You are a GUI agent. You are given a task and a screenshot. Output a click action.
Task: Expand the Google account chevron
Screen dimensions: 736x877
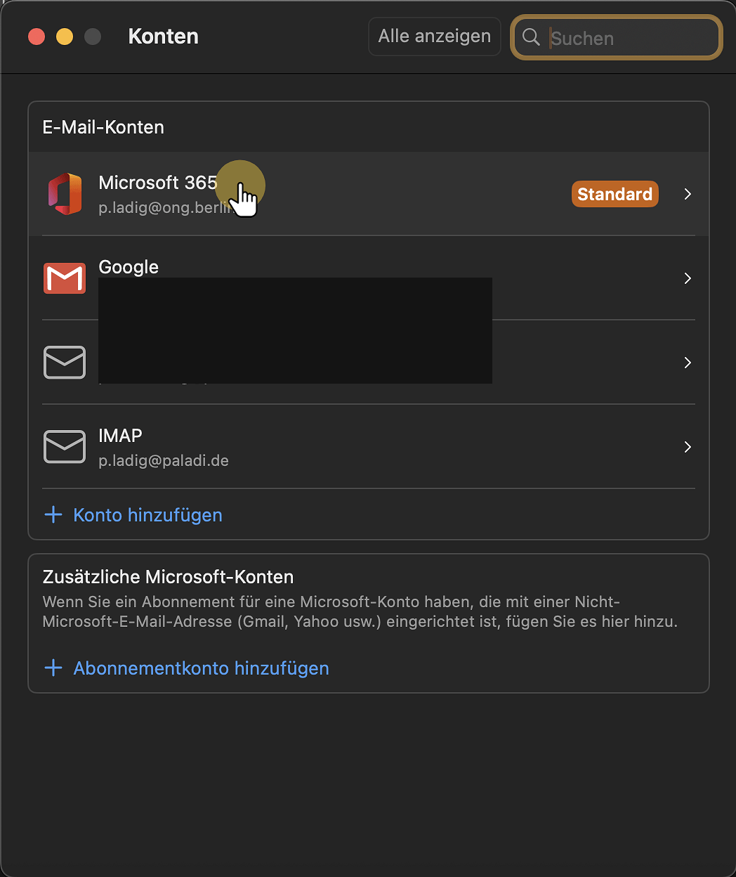(688, 278)
